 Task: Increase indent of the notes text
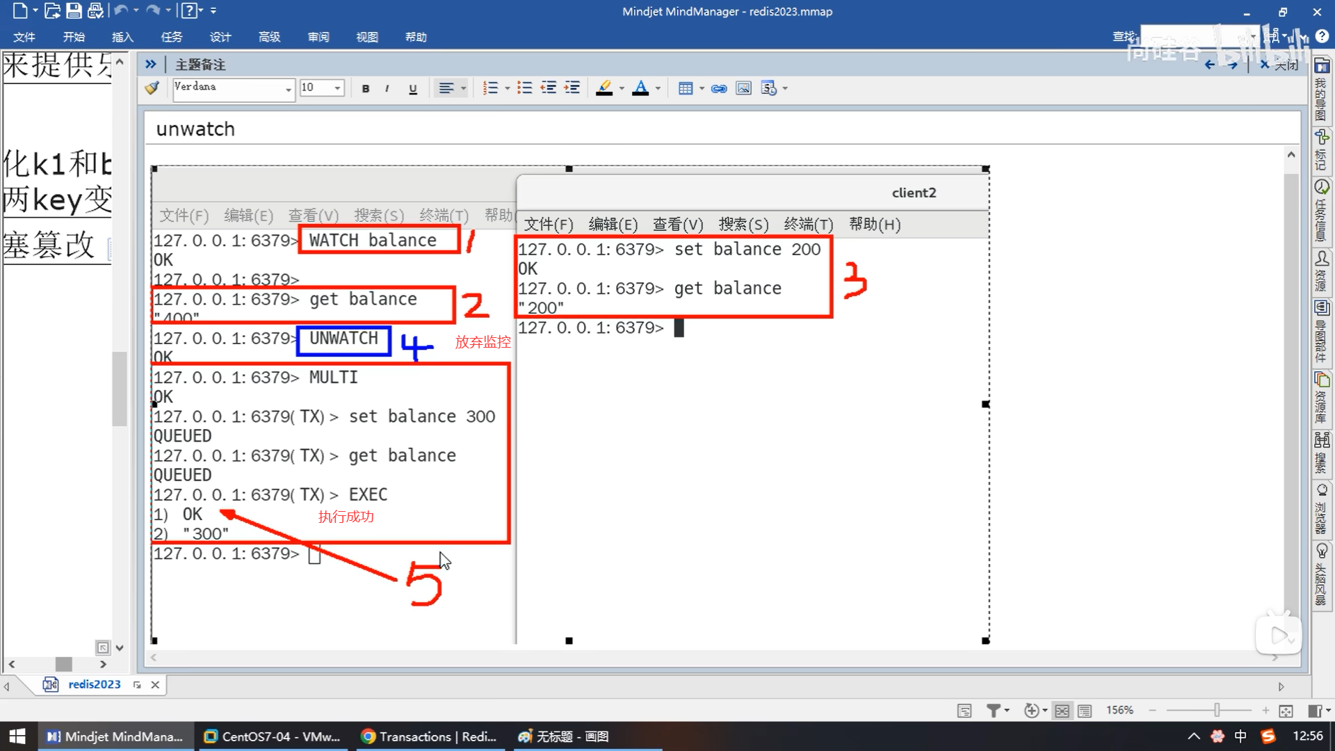572,88
